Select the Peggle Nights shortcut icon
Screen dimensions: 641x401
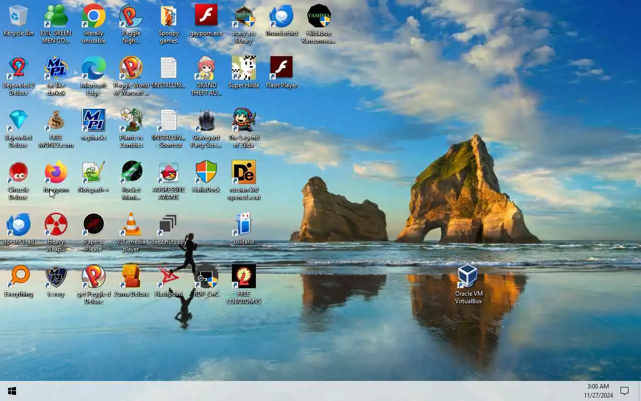[131, 17]
